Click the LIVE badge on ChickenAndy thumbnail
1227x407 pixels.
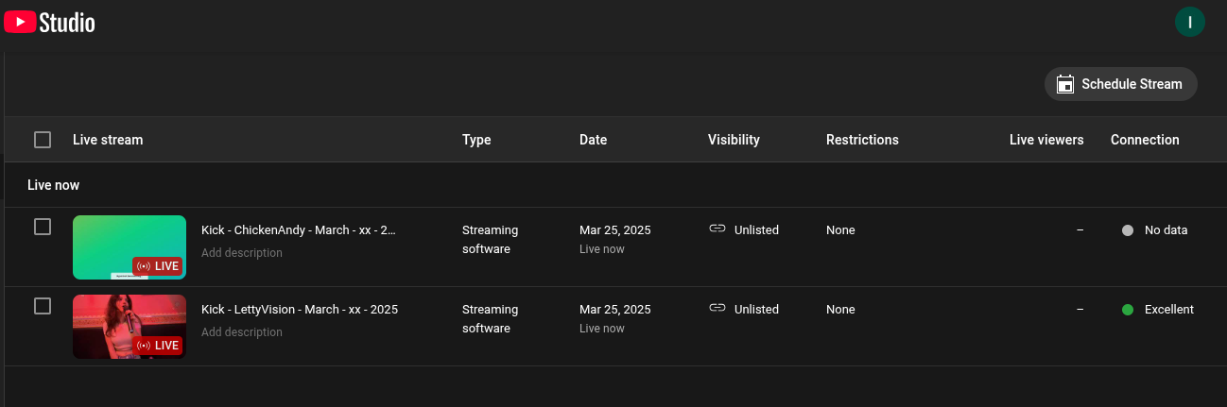pyautogui.click(x=158, y=266)
